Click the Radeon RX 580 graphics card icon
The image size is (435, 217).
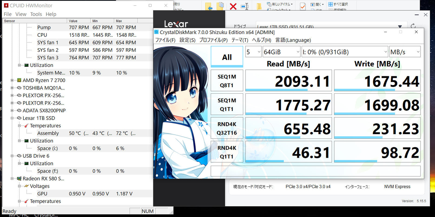click(19, 179)
